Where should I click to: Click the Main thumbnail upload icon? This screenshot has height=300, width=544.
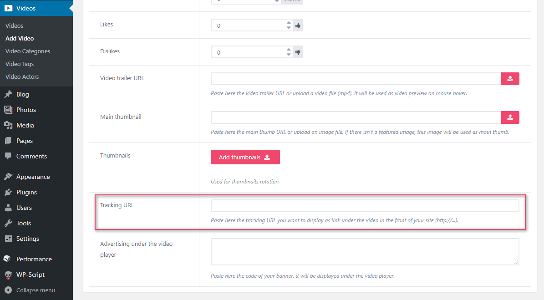click(510, 117)
